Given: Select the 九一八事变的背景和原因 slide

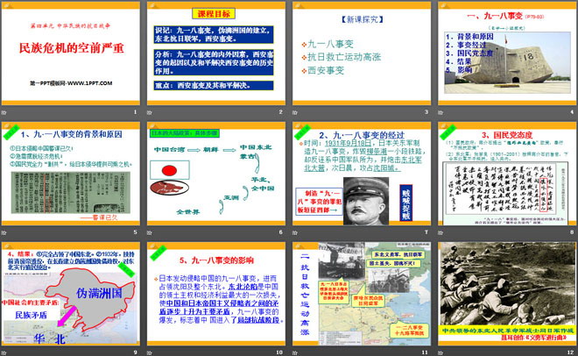Looking at the screenshot, I should pyautogui.click(x=71, y=174).
